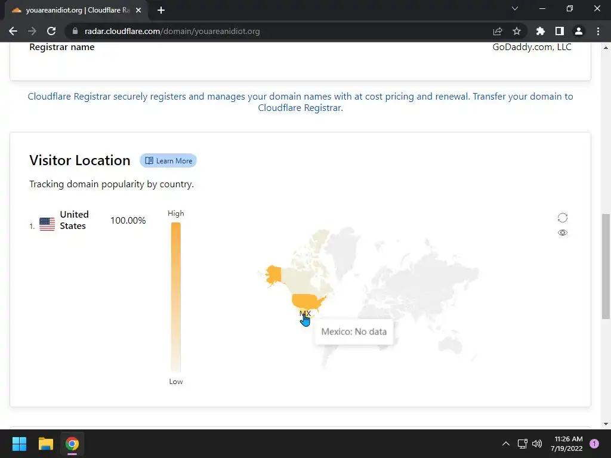Viewport: 611px width, 458px height.
Task: Open the clock showing 11:26 AM
Action: [x=567, y=444]
